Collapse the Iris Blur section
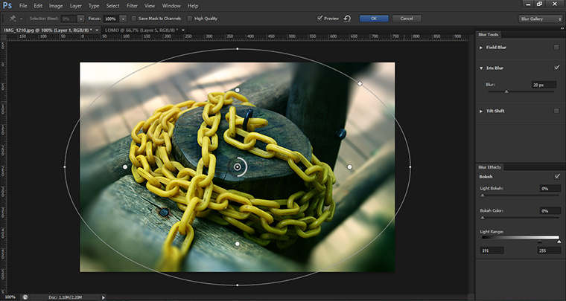Screen dimensions: 566x301 [x=481, y=68]
